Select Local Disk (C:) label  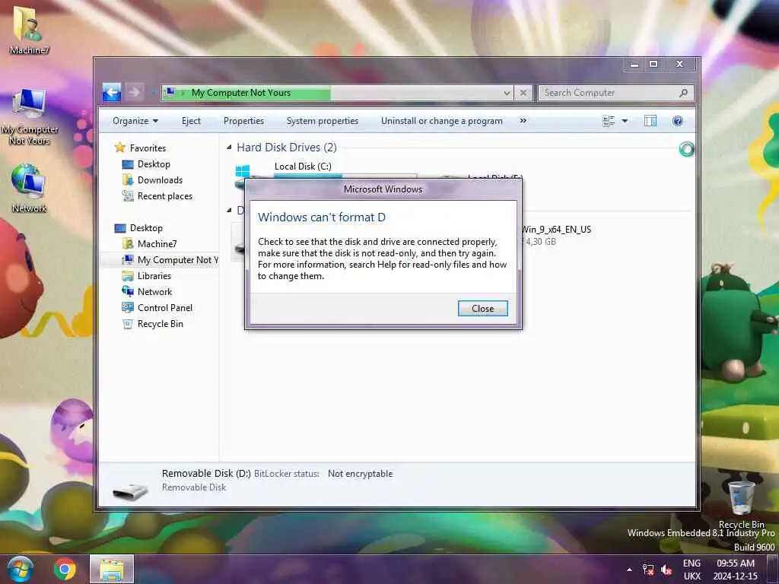pos(303,167)
